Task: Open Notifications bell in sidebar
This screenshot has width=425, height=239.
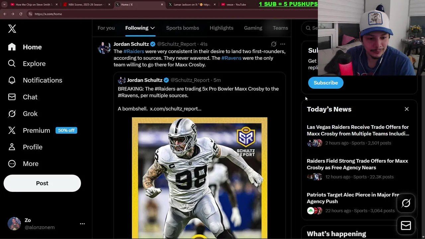Action: pos(35,80)
